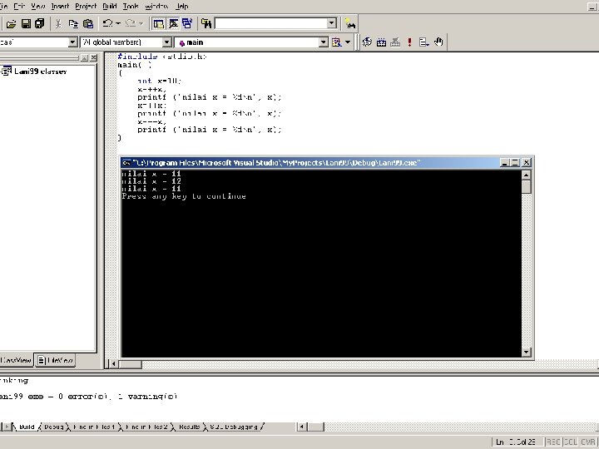Open the Redo history dropdown arrow
599x449 pixels.
[x=141, y=23]
